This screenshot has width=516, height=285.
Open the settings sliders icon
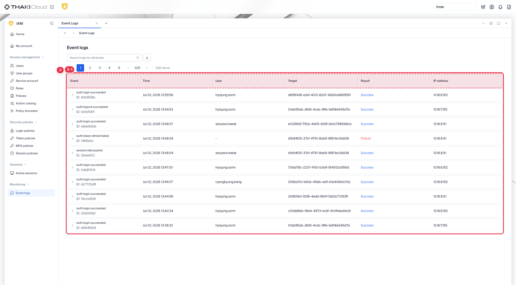click(483, 7)
